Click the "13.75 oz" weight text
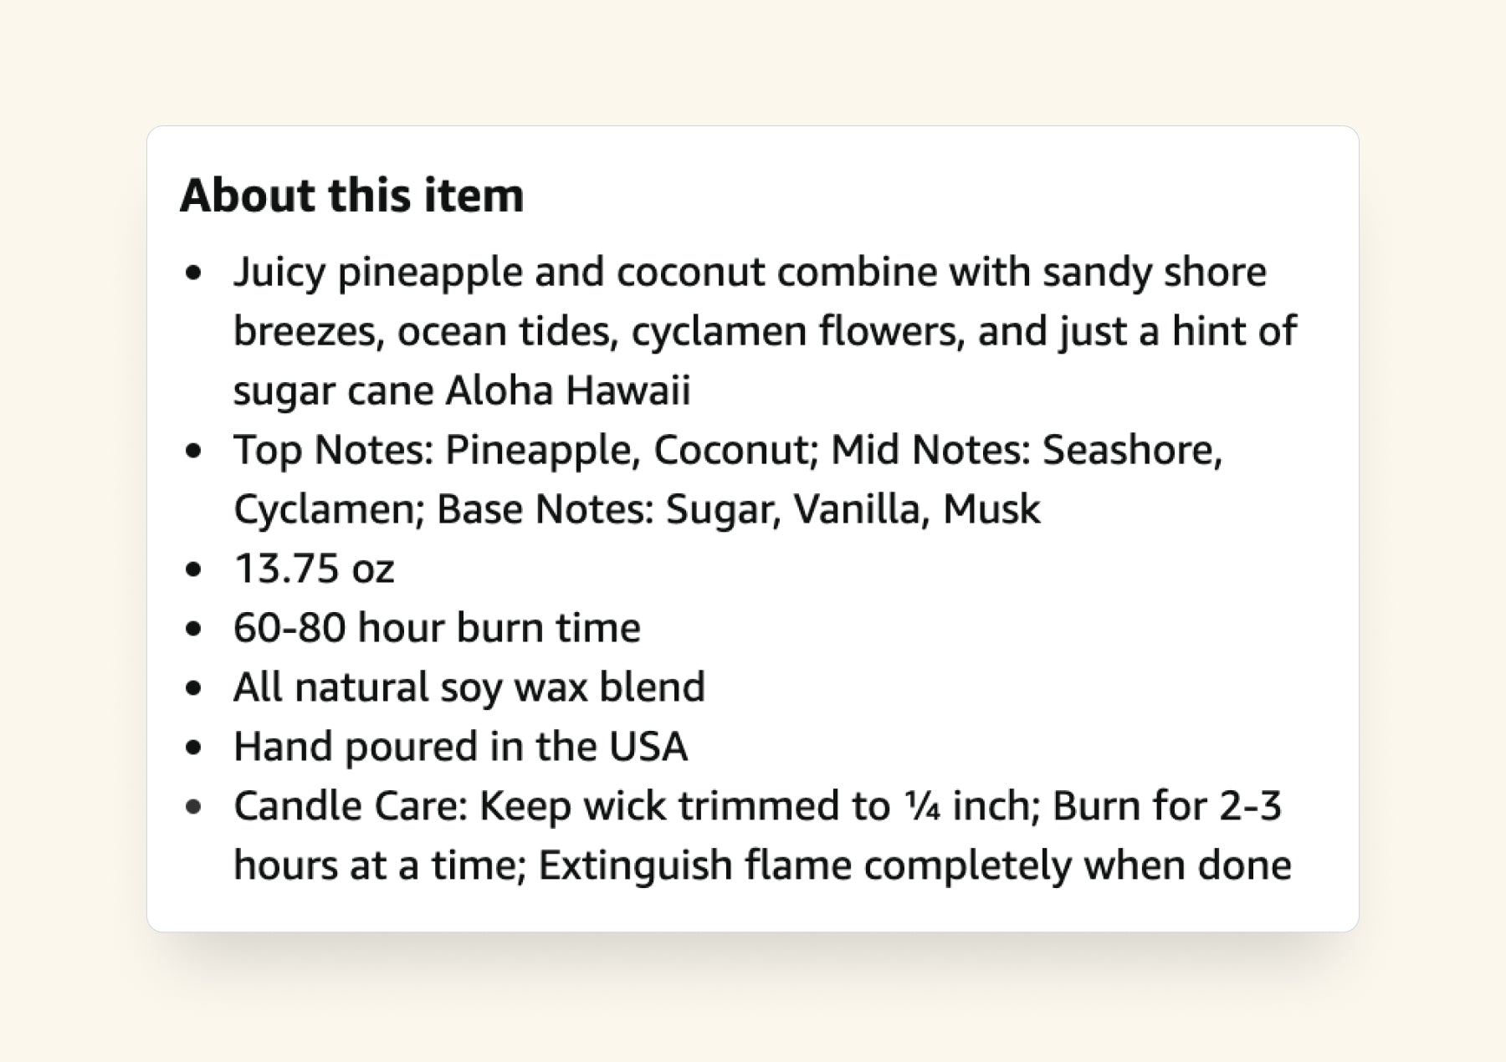1506x1062 pixels. coord(314,569)
